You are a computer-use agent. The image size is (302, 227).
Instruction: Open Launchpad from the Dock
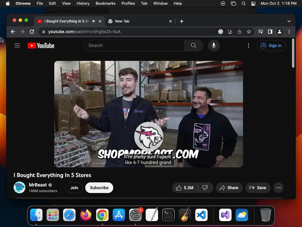coord(53,215)
